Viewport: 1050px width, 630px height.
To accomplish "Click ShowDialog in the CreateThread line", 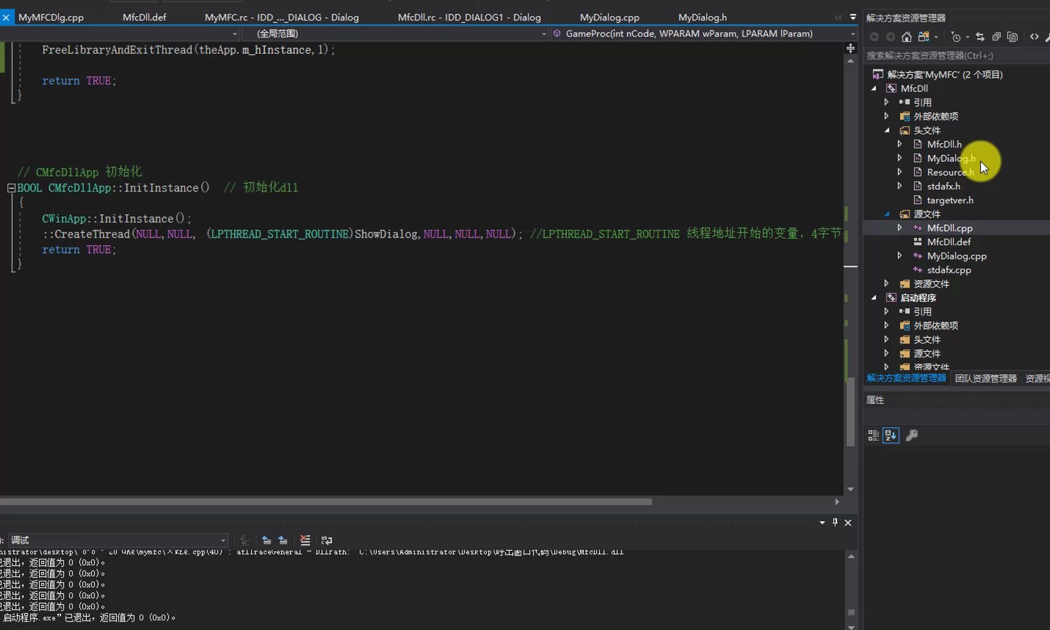I will pyautogui.click(x=386, y=234).
